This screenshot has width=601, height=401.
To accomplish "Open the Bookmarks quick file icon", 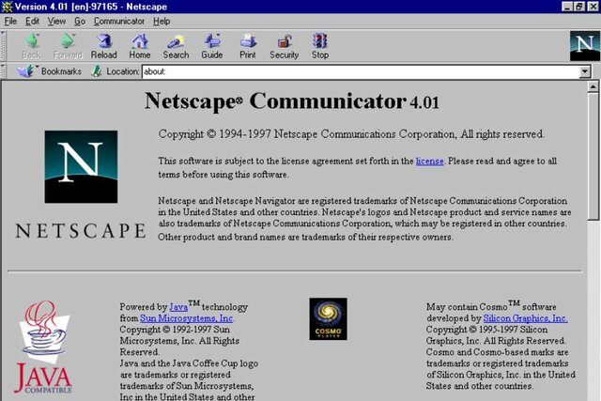I will [25, 71].
